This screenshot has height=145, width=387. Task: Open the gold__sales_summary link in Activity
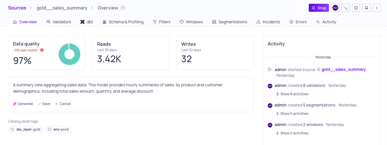[x=343, y=69]
